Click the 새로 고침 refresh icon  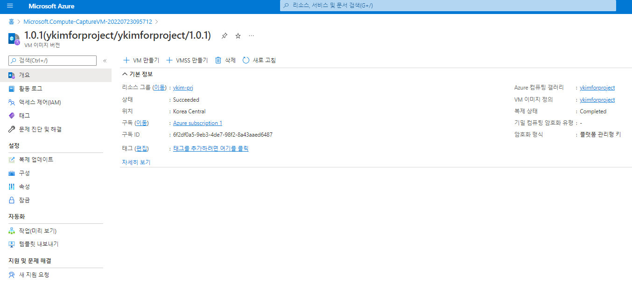[246, 60]
